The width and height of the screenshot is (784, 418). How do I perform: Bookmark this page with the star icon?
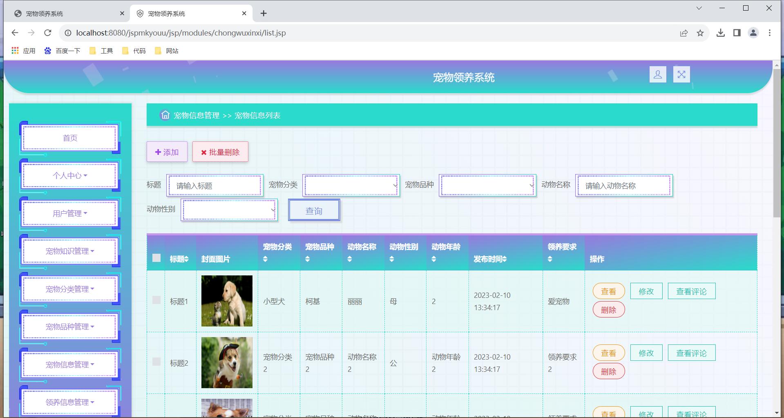click(700, 33)
